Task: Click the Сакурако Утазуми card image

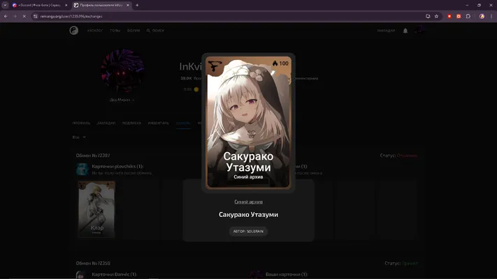Action: click(248, 123)
